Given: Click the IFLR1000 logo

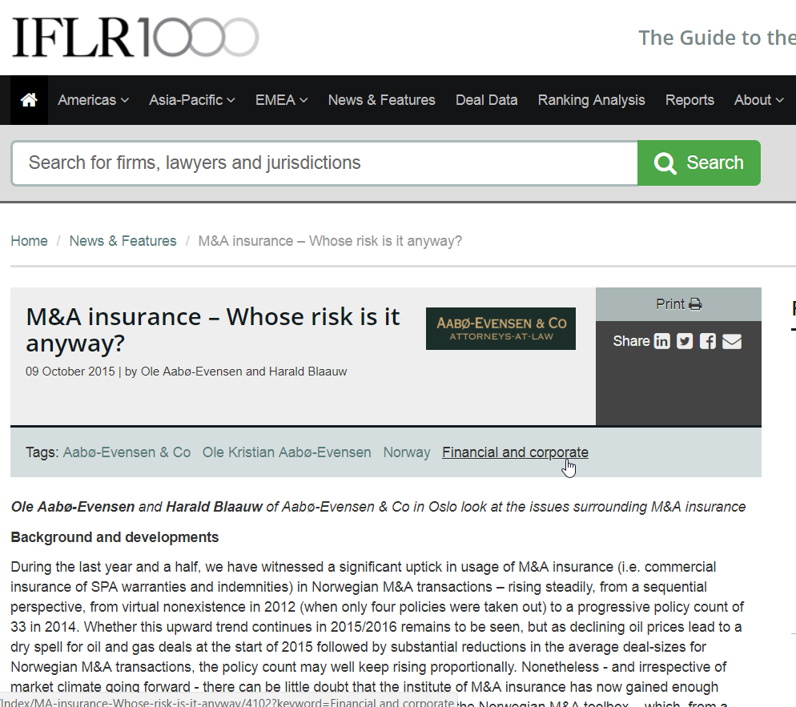Looking at the screenshot, I should [135, 37].
